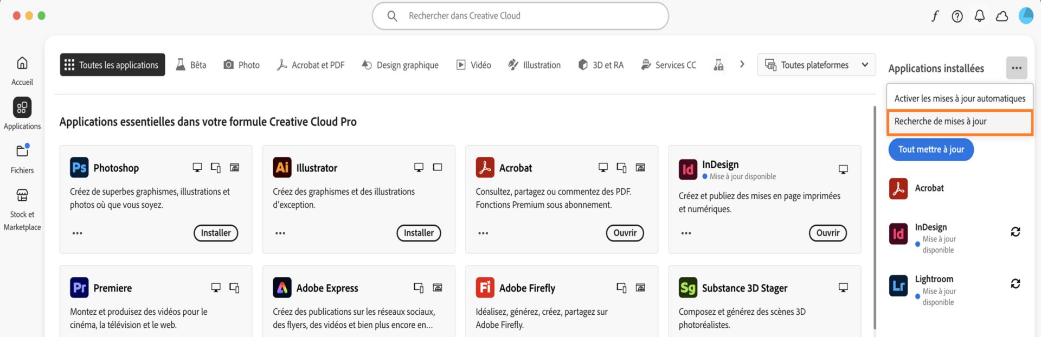Switch to the Photo category tab
Image resolution: width=1041 pixels, height=337 pixels.
pyautogui.click(x=242, y=65)
